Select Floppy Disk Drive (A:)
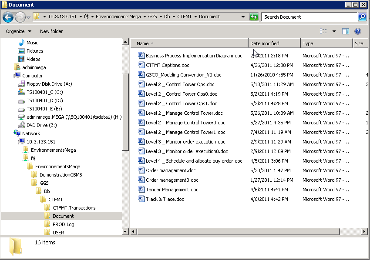 (x=49, y=84)
